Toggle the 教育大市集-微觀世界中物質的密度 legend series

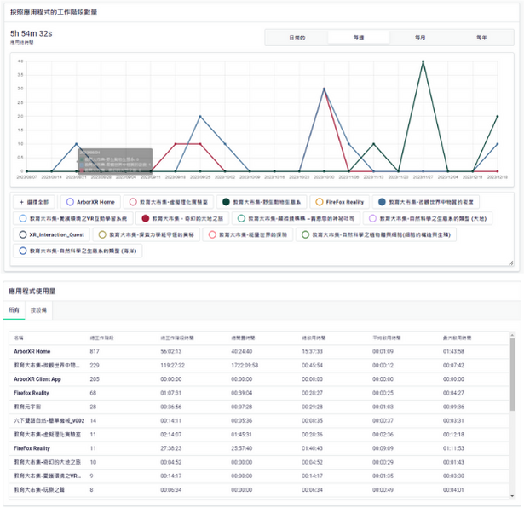[434, 202]
